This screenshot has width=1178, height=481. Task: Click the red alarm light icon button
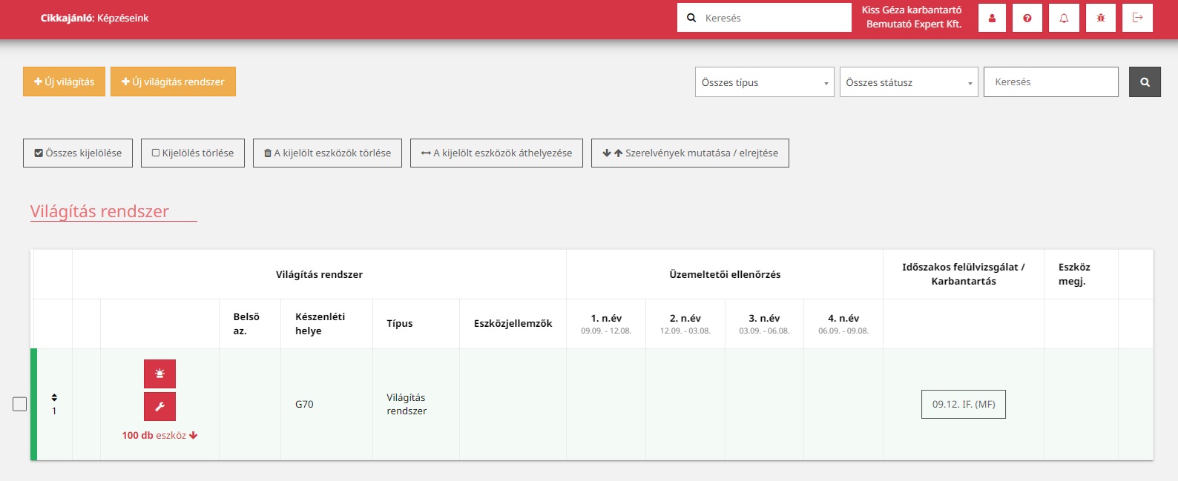tap(159, 374)
